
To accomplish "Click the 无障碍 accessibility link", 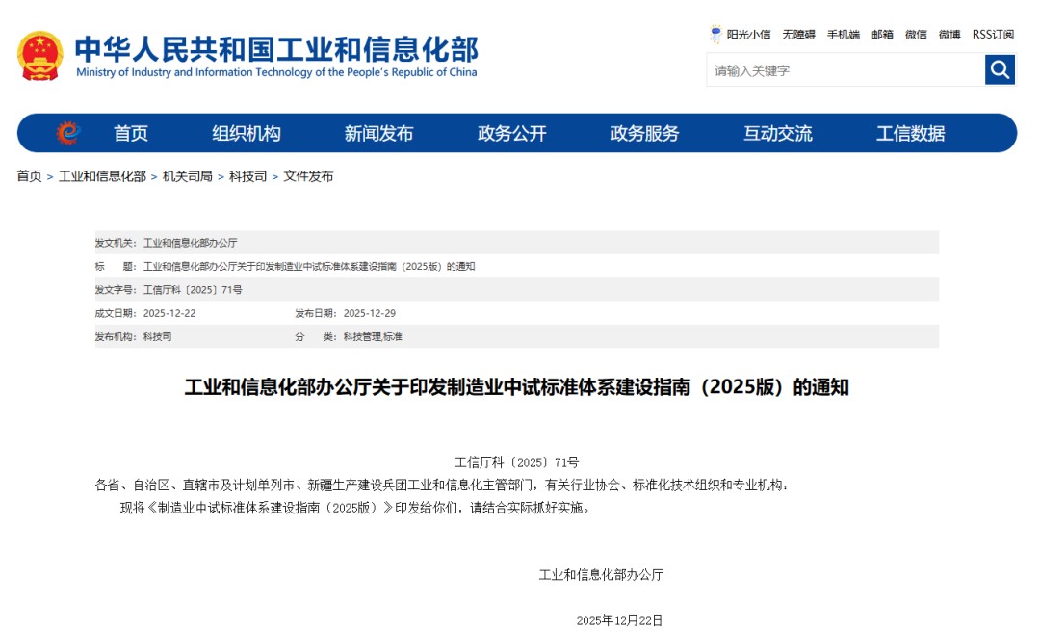I will pyautogui.click(x=798, y=35).
